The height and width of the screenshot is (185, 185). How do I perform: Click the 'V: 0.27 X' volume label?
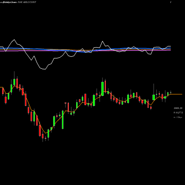178,112
